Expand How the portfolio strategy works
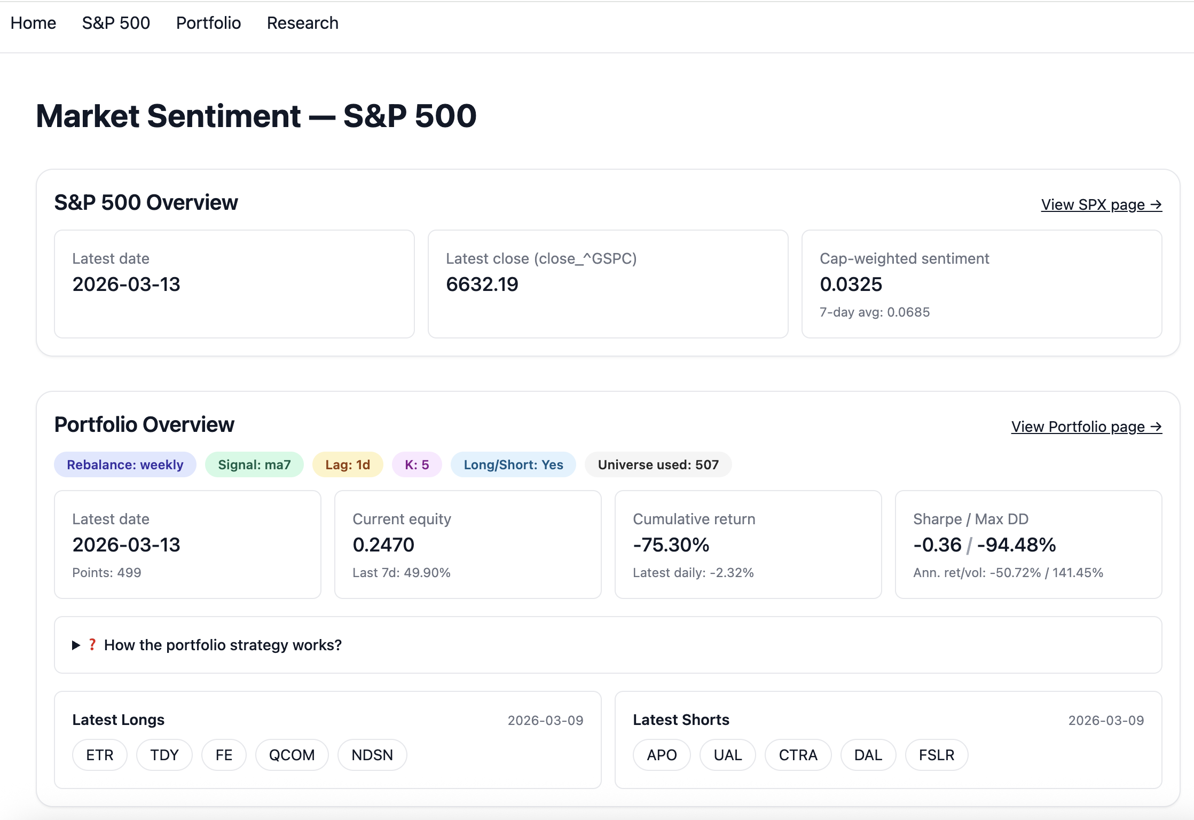The width and height of the screenshot is (1194, 820). (x=223, y=645)
